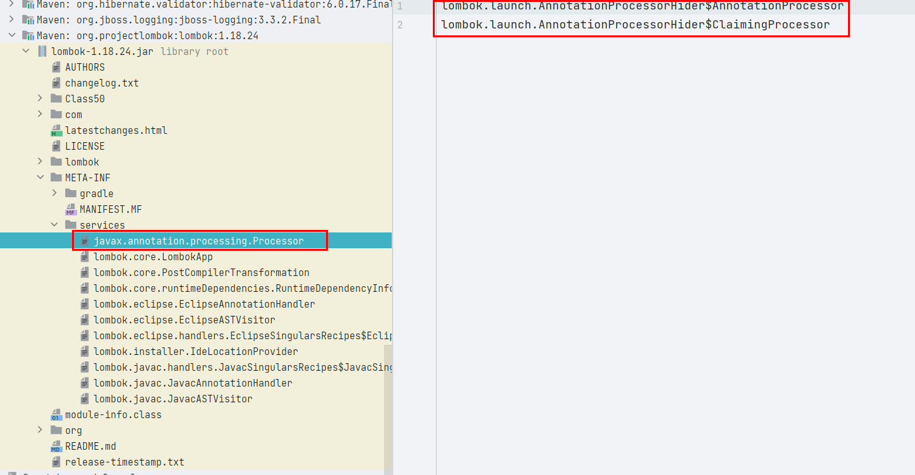Click the hibernate-validator Maven library icon
The image size is (915, 475).
[27, 4]
